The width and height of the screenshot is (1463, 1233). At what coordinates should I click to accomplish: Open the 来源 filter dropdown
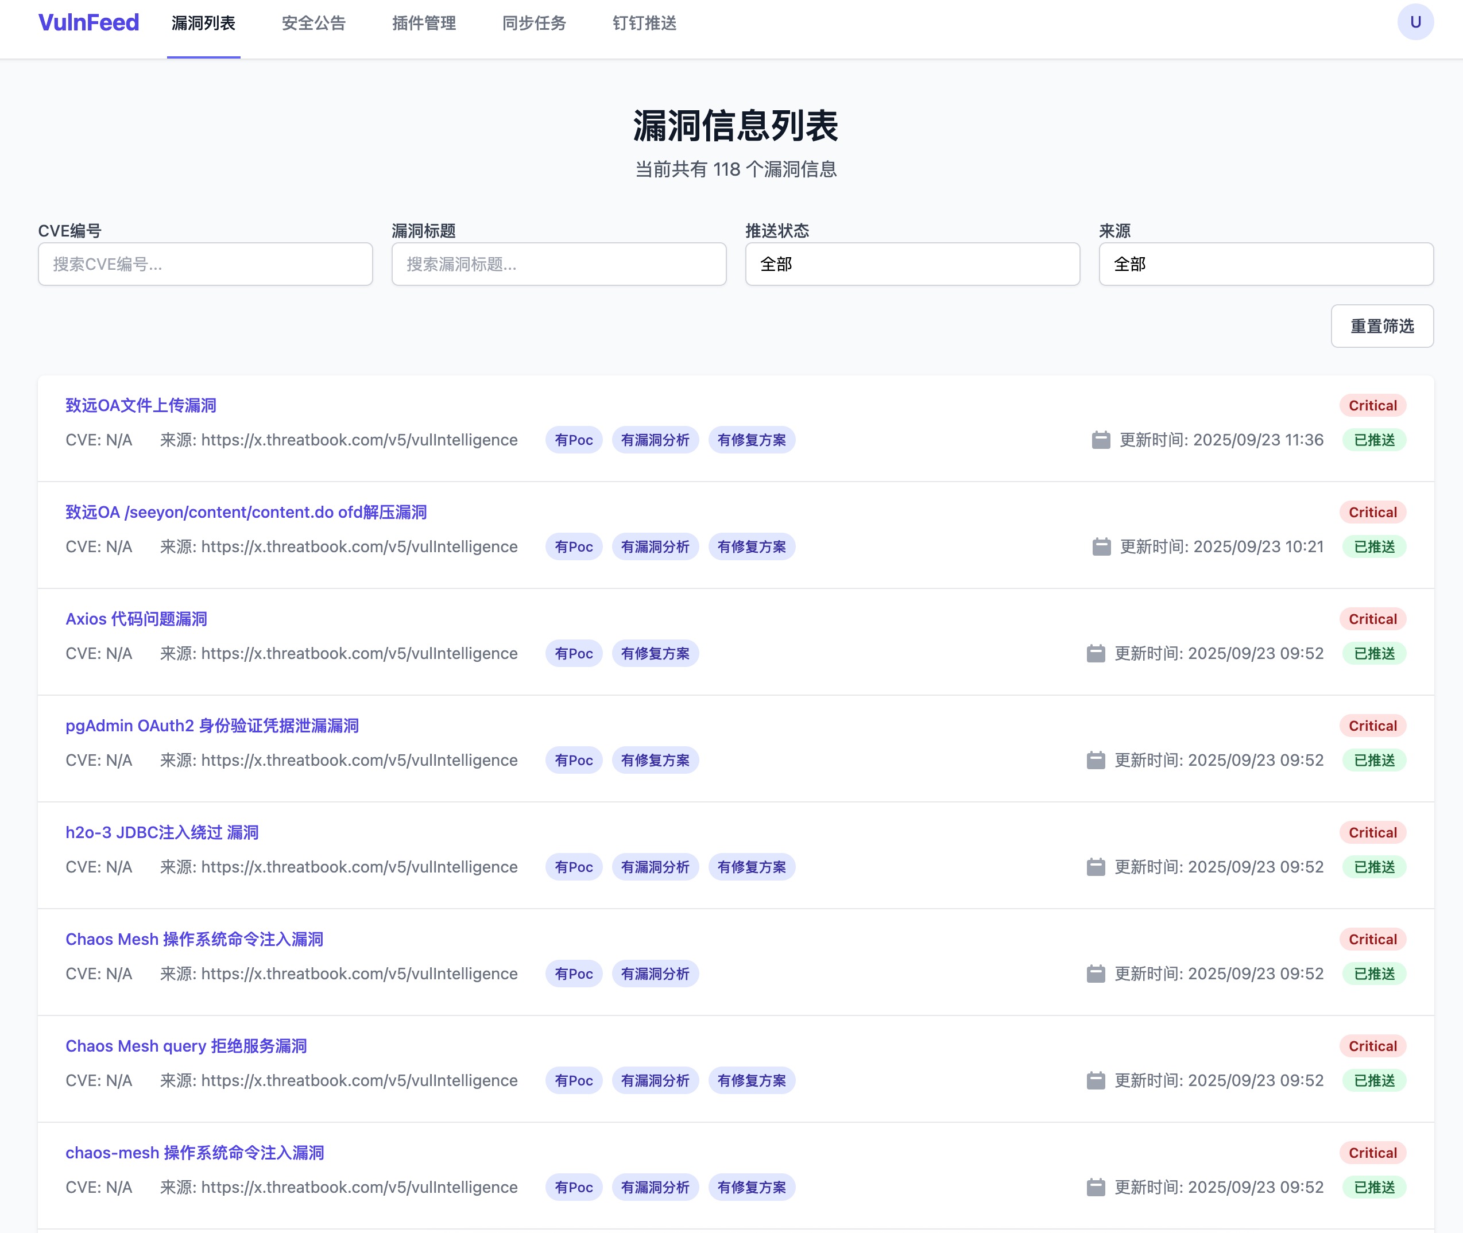point(1265,264)
